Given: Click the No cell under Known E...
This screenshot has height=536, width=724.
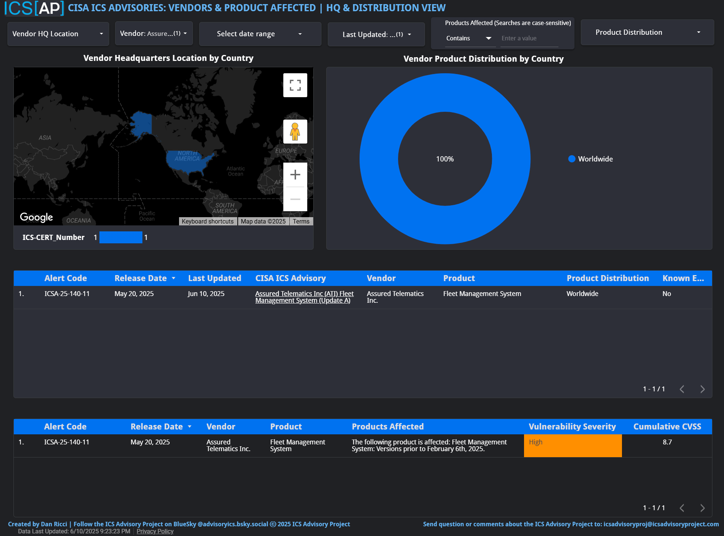Looking at the screenshot, I should [666, 294].
